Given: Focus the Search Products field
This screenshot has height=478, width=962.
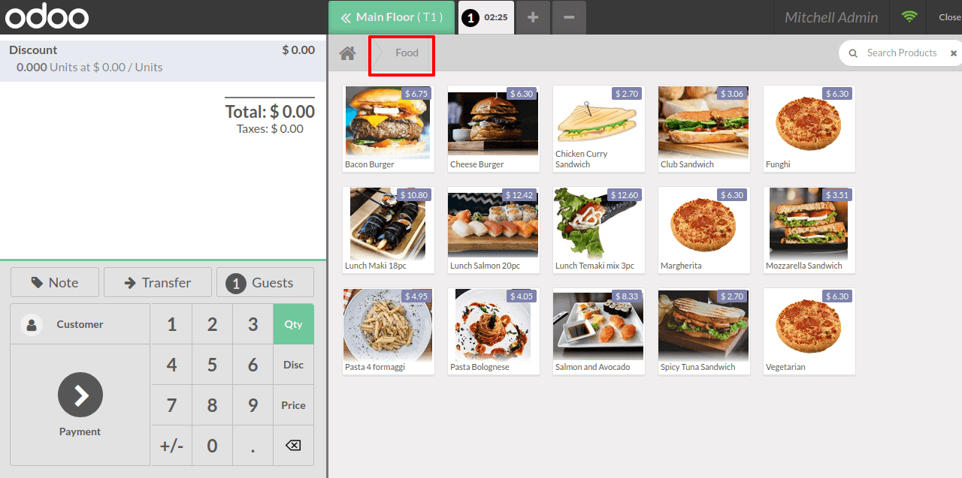Looking at the screenshot, I should pyautogui.click(x=901, y=53).
